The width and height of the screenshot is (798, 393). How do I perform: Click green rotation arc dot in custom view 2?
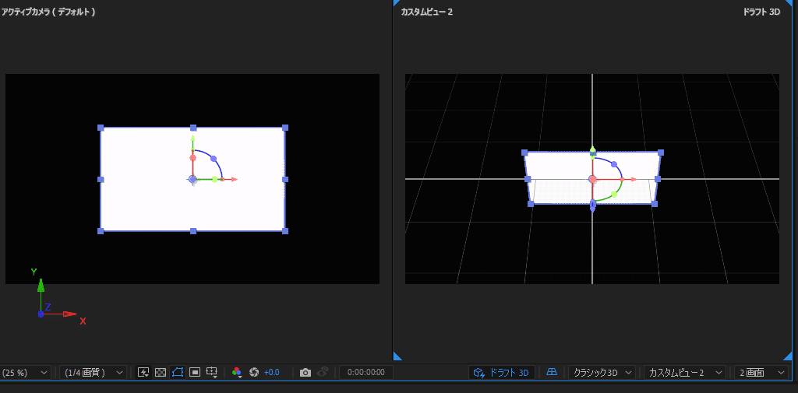tap(614, 195)
